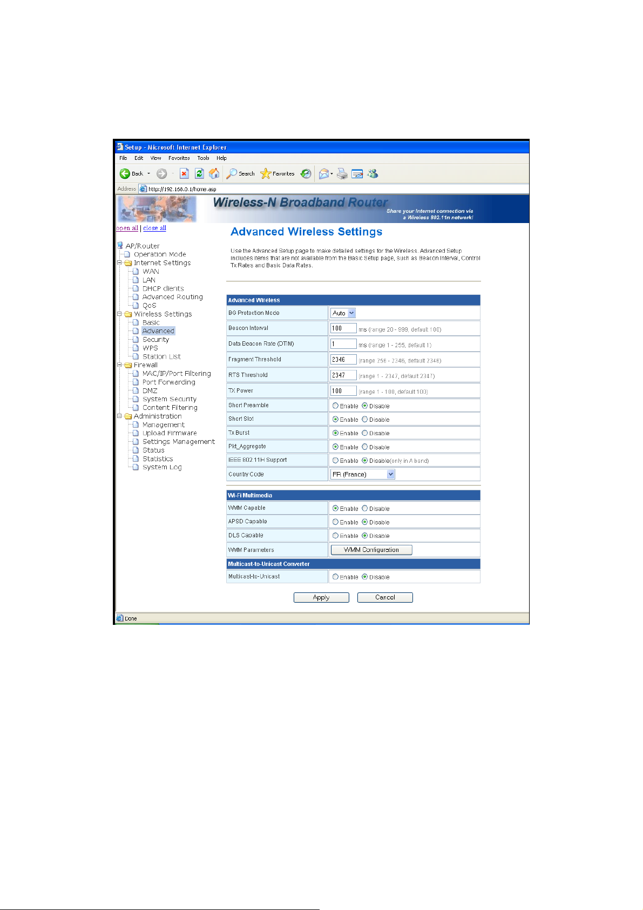Go to the Home page icon
The height and width of the screenshot is (910, 643).
click(x=214, y=173)
